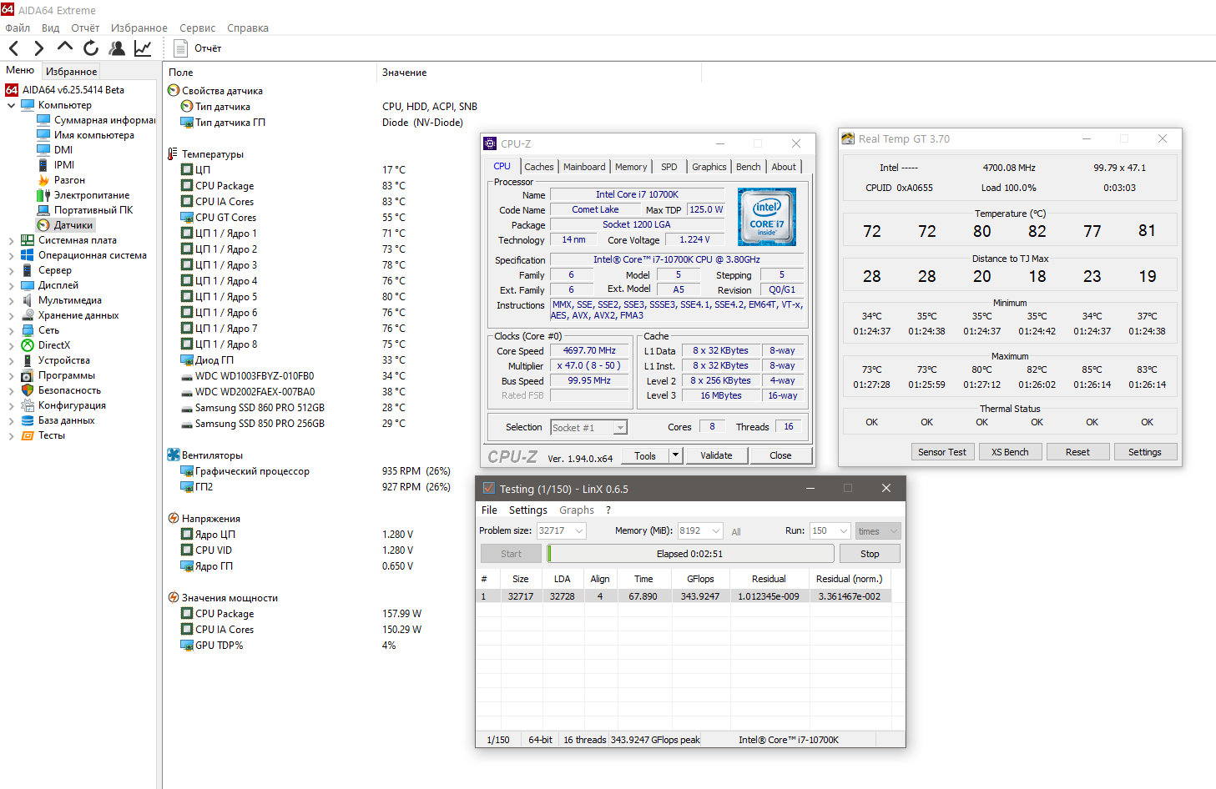The height and width of the screenshot is (789, 1216).
Task: Click the Up arrow toolbar icon
Action: coord(65,48)
